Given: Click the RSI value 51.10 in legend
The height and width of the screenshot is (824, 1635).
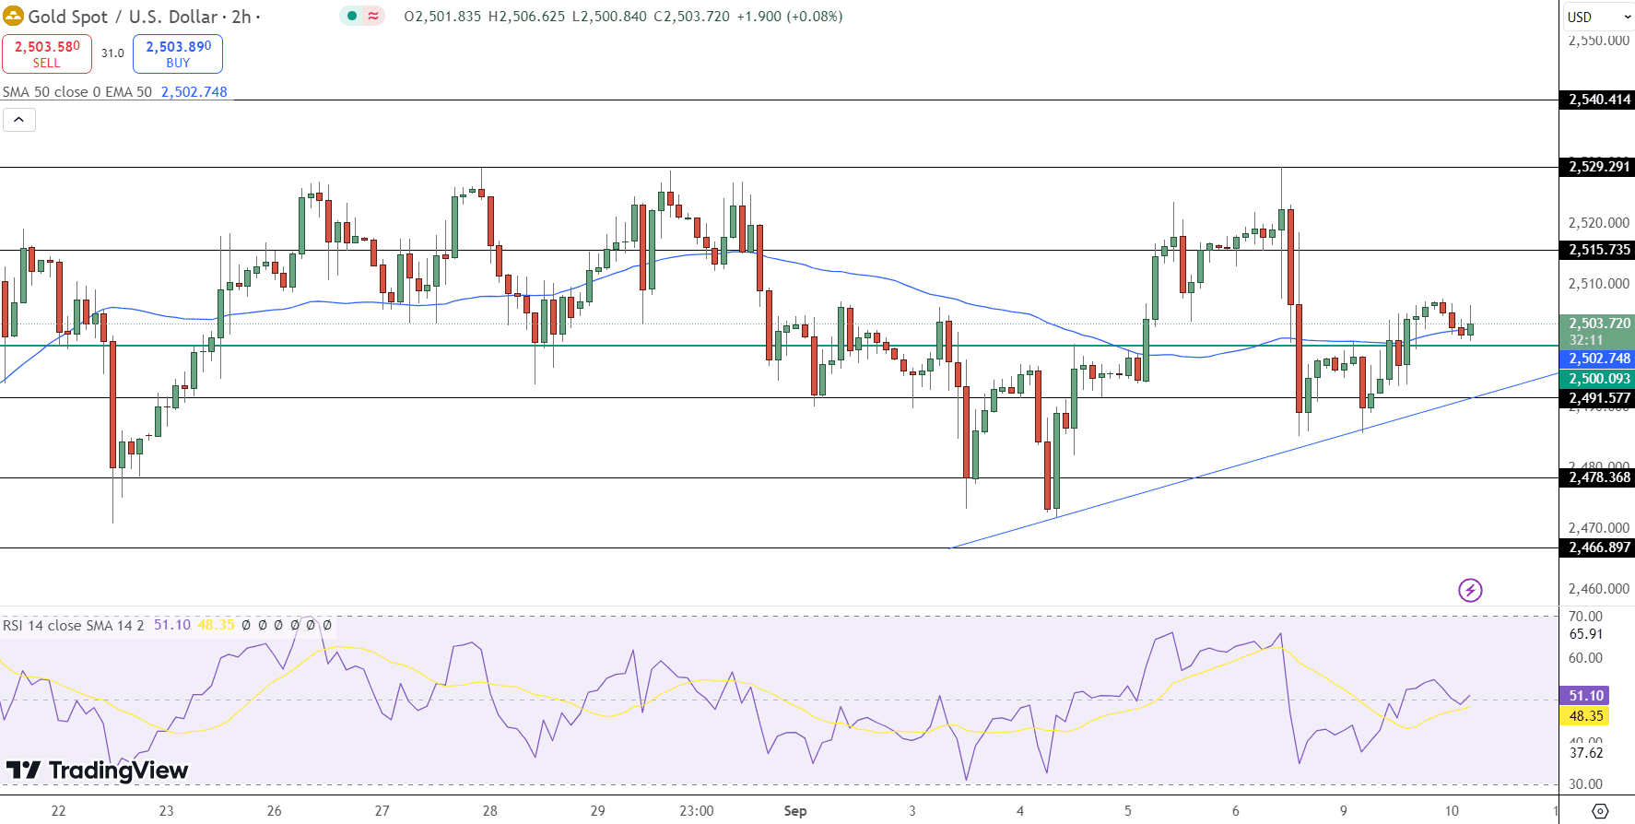Looking at the screenshot, I should (x=171, y=625).
